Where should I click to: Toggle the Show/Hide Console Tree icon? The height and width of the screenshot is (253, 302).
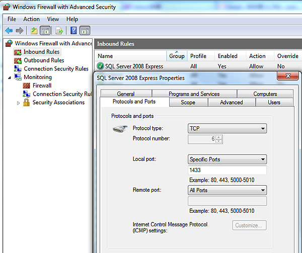tap(45, 30)
